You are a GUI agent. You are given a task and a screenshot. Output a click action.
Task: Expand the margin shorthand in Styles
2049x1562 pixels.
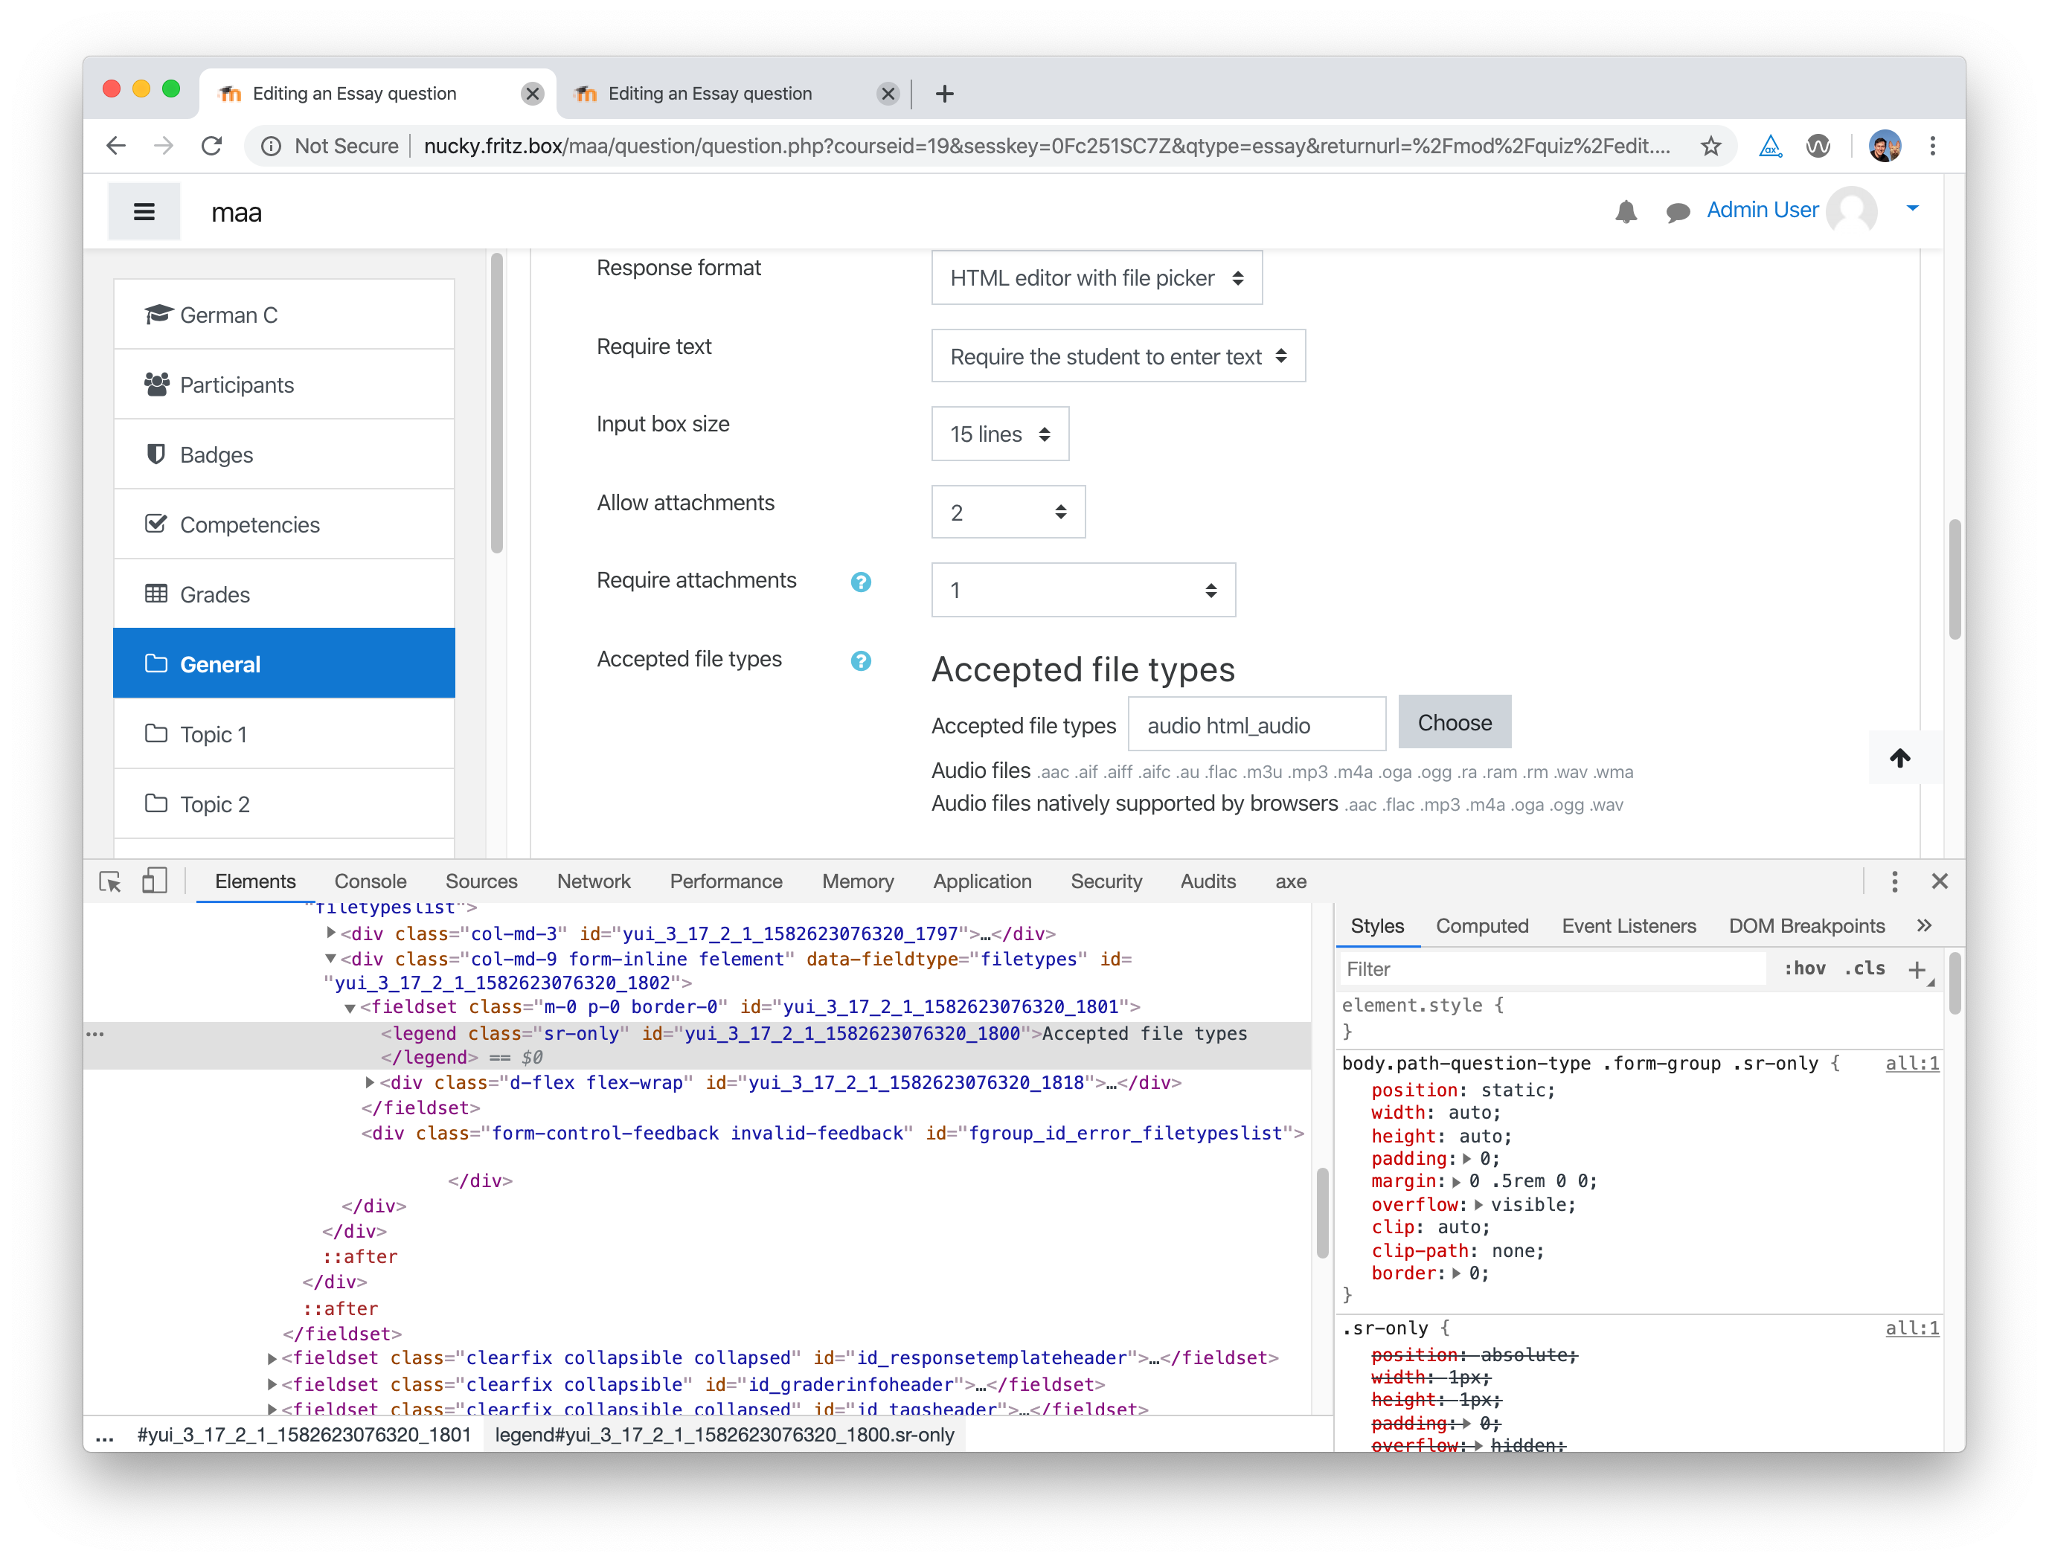click(1457, 1182)
